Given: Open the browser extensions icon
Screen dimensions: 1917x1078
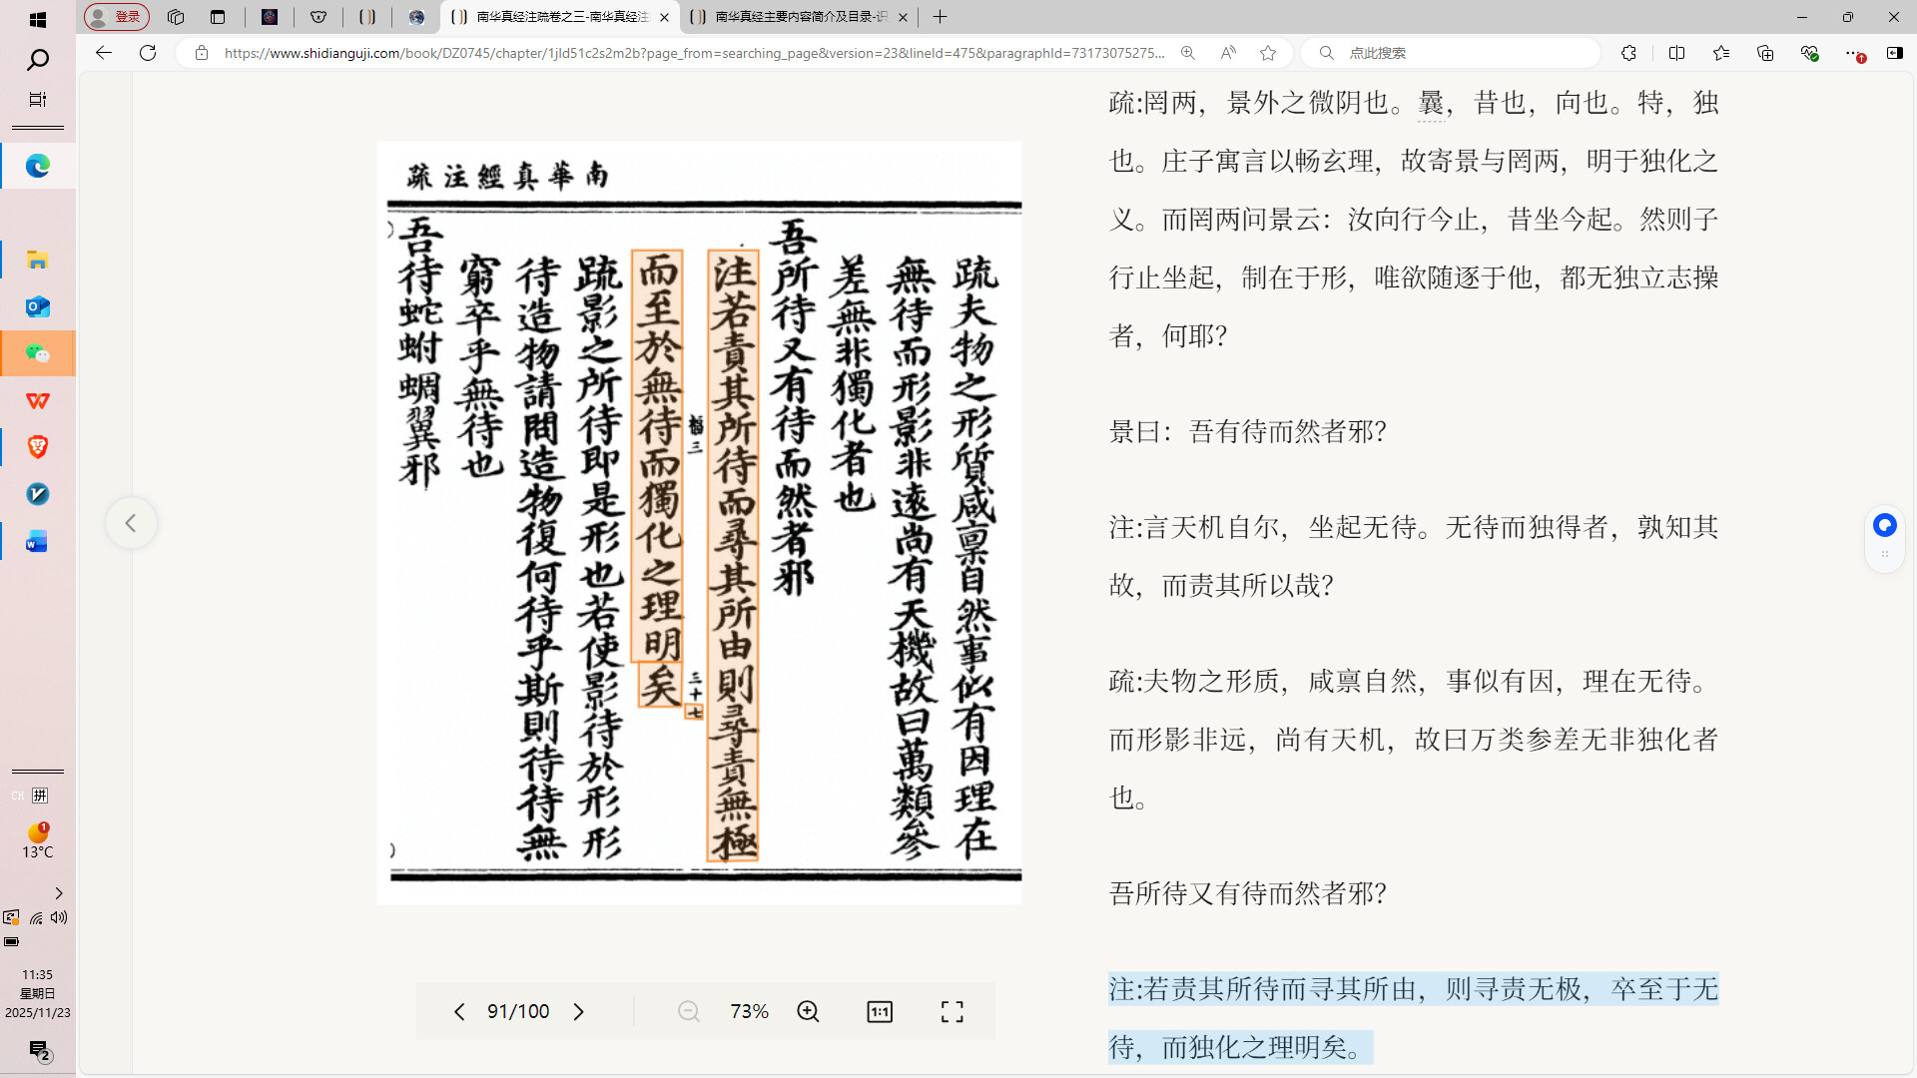Looking at the screenshot, I should point(1628,53).
